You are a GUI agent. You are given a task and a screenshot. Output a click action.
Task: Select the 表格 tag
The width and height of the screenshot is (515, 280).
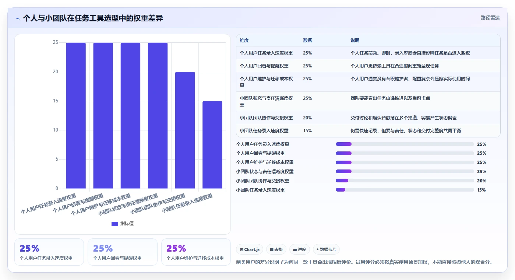coord(276,249)
